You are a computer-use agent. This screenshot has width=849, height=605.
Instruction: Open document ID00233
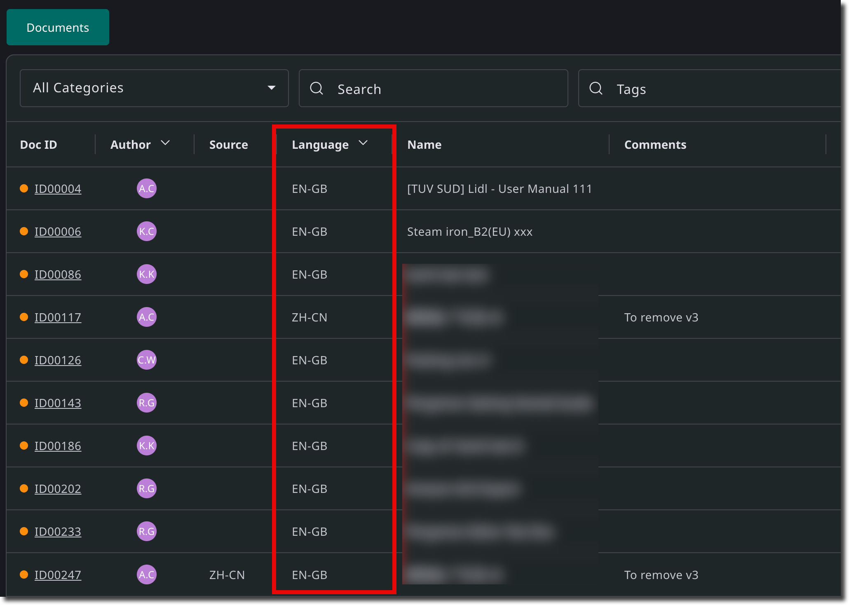point(58,532)
